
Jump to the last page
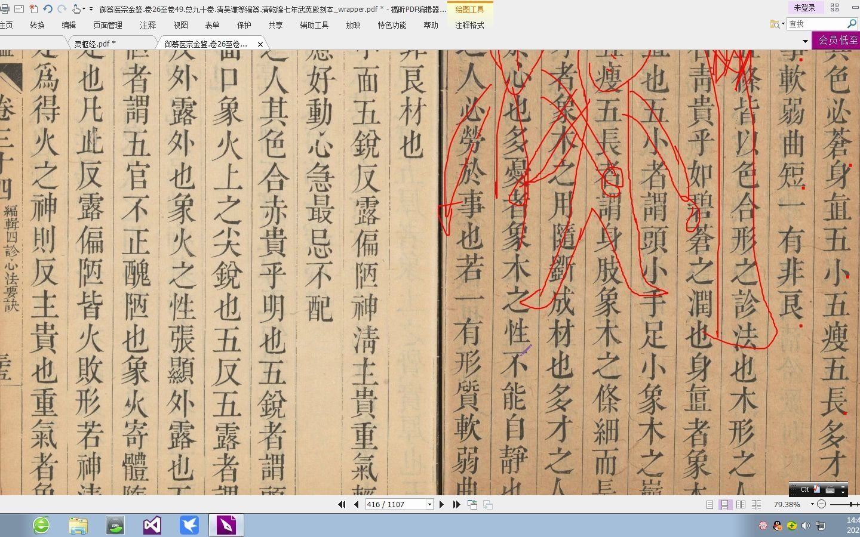(456, 504)
